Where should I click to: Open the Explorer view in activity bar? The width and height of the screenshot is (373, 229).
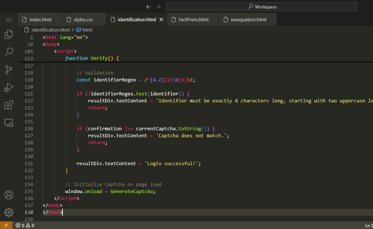point(9,34)
